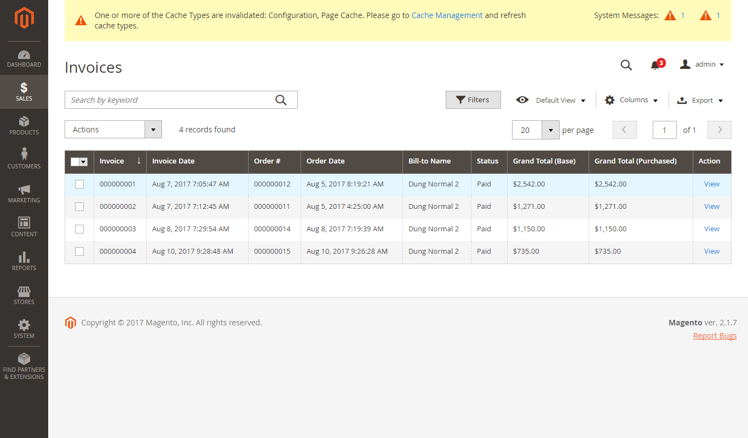Open the System menu in sidebar
Viewport: 748px width, 438px height.
click(x=24, y=329)
